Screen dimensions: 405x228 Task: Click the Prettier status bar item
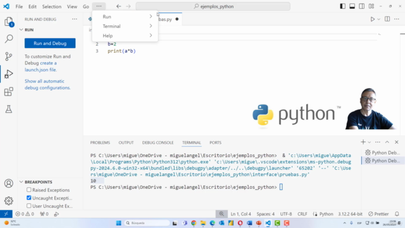pos(378,214)
